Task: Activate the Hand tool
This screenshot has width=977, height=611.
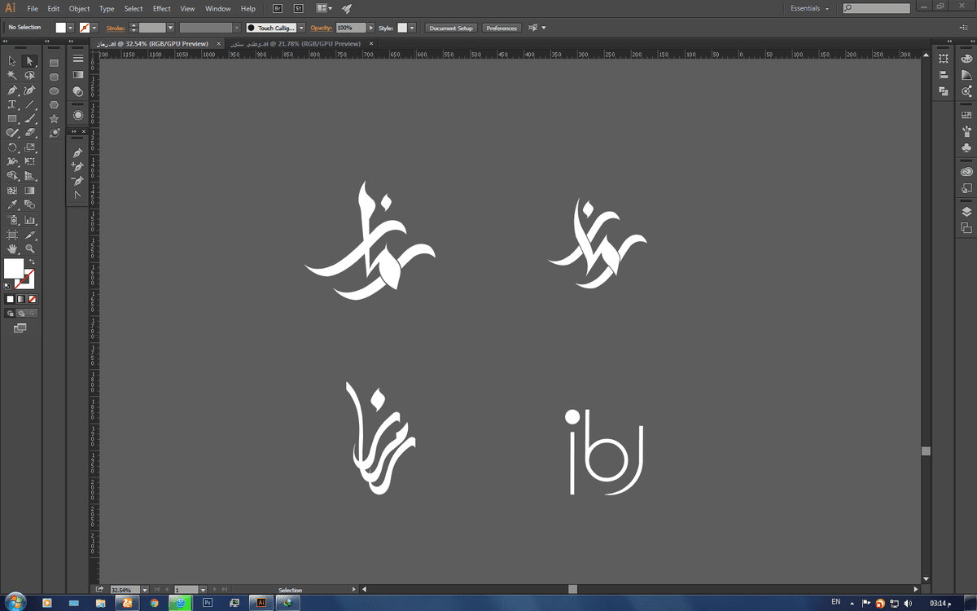Action: tap(12, 248)
